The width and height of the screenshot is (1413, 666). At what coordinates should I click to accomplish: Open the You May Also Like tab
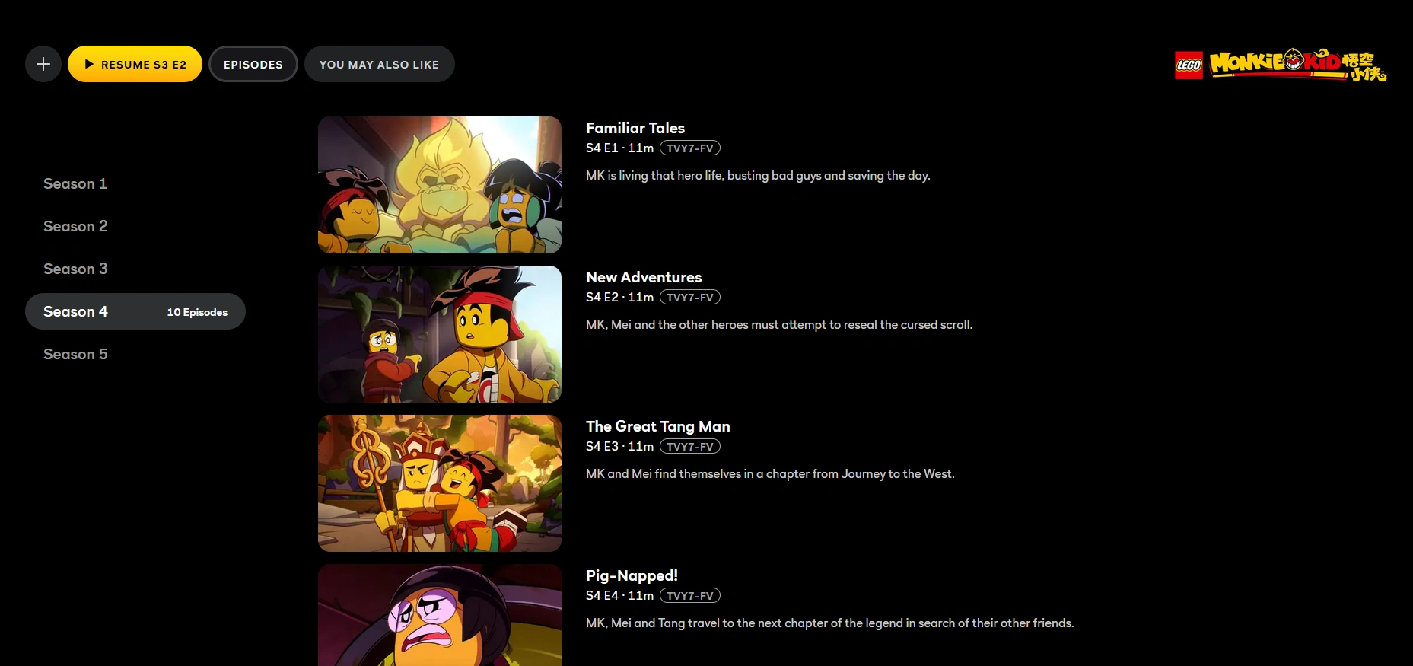tap(379, 64)
